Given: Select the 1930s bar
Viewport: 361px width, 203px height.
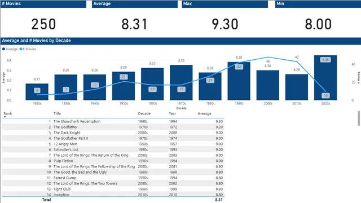Looking at the screenshot, I should pyautogui.click(x=66, y=87).
